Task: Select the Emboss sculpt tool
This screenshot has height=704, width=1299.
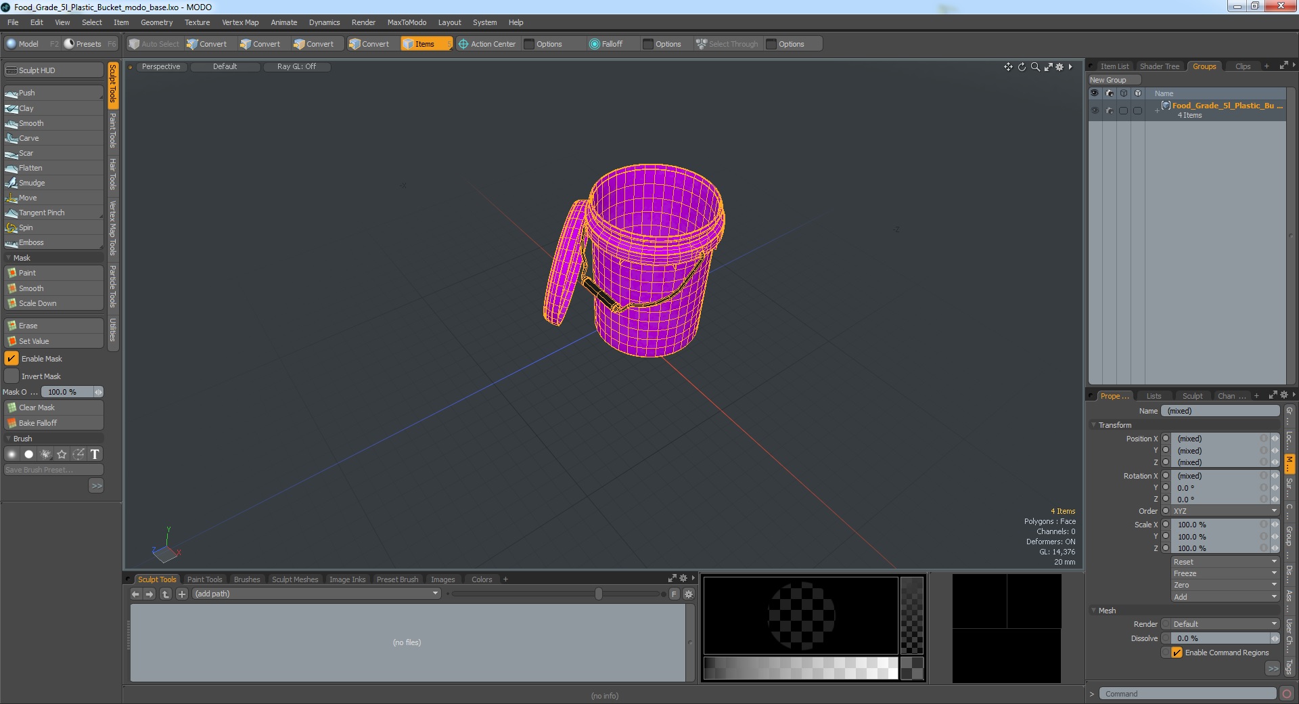Action: click(53, 242)
